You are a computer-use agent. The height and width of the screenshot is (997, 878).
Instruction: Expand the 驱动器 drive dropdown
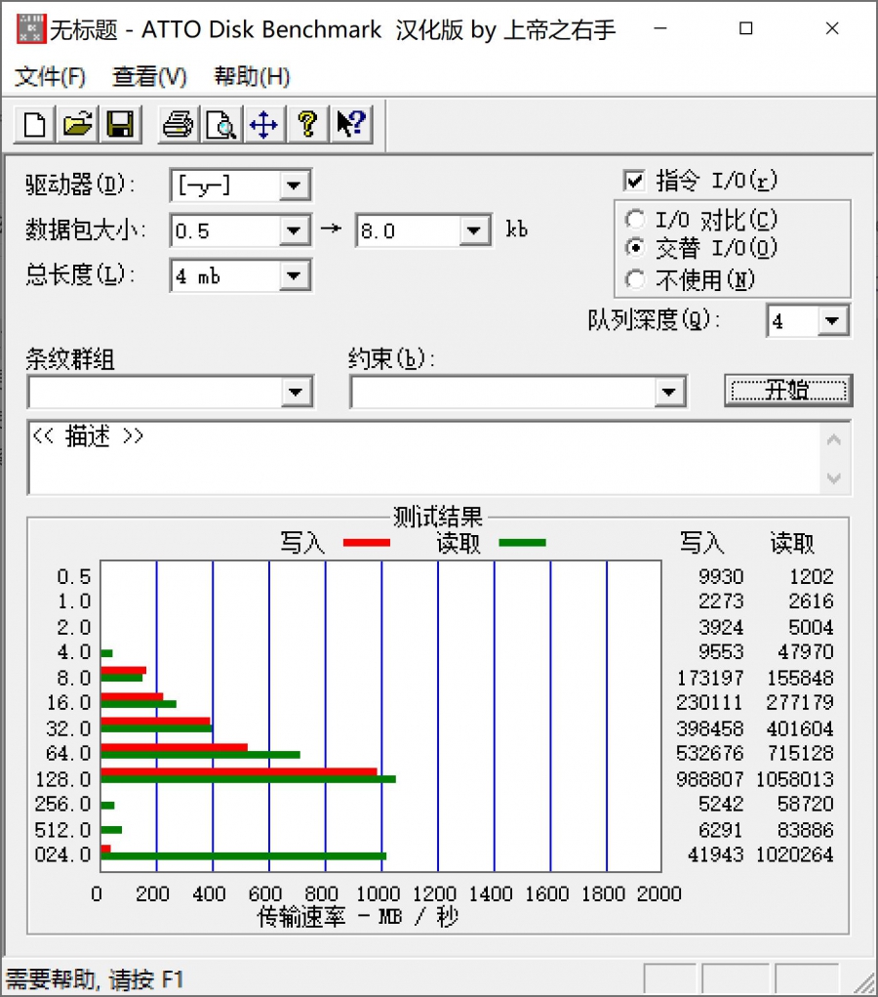tap(294, 186)
